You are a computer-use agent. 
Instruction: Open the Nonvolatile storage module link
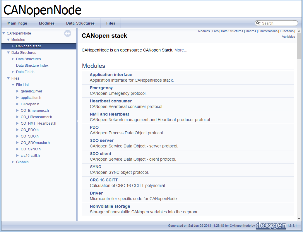(110, 206)
